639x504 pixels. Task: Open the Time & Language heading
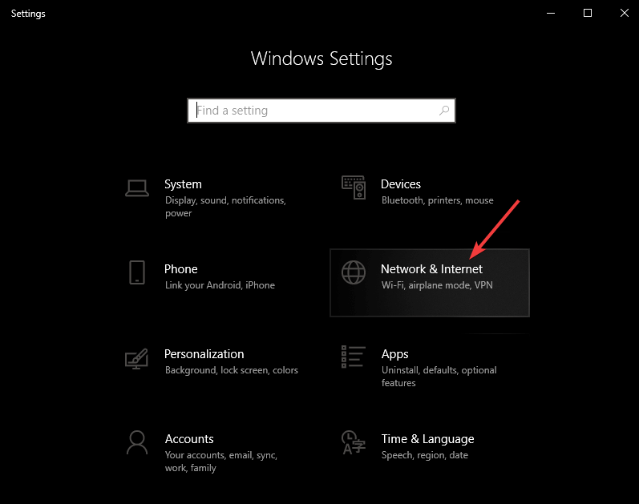[x=428, y=439]
